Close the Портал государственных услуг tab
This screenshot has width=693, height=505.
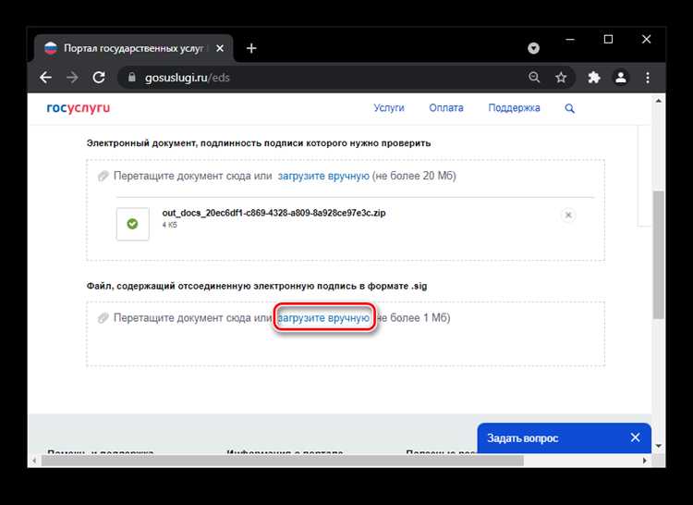pos(220,48)
